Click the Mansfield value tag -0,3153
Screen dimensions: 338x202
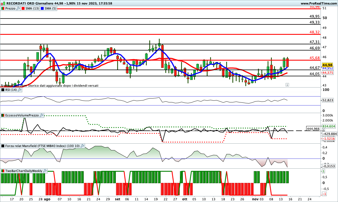pos(328,166)
